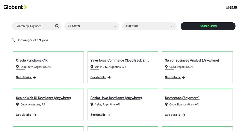
Task: Open Senior Web UI Developer (Anywhere) title
Action: click(x=44, y=98)
